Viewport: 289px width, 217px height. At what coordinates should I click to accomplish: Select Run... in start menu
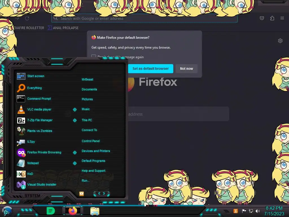pyautogui.click(x=86, y=181)
